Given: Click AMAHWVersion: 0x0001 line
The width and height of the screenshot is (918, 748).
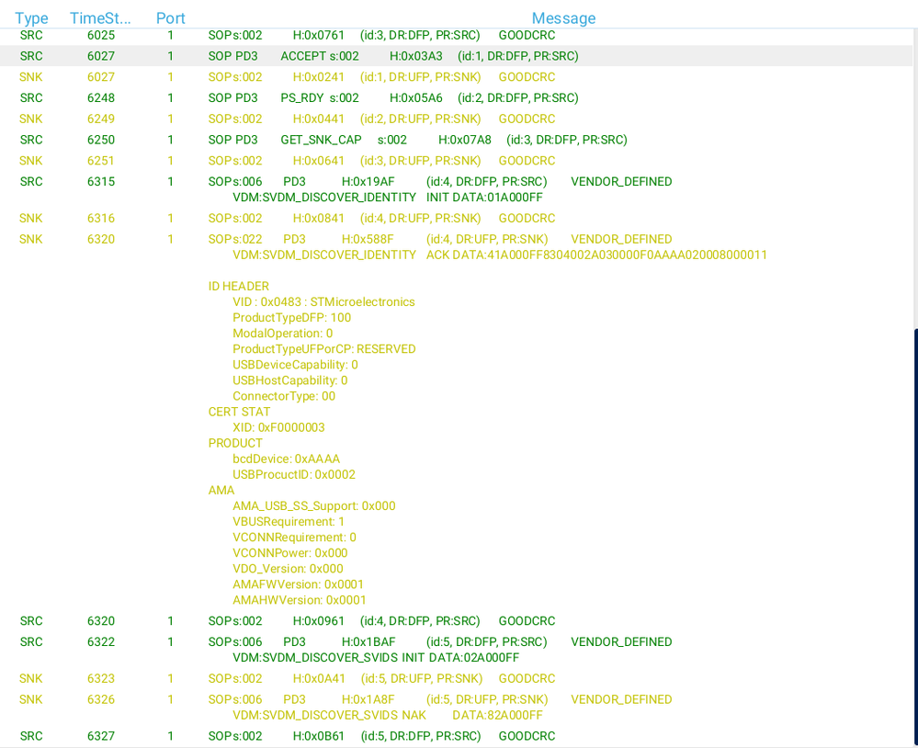Looking at the screenshot, I should pos(300,600).
